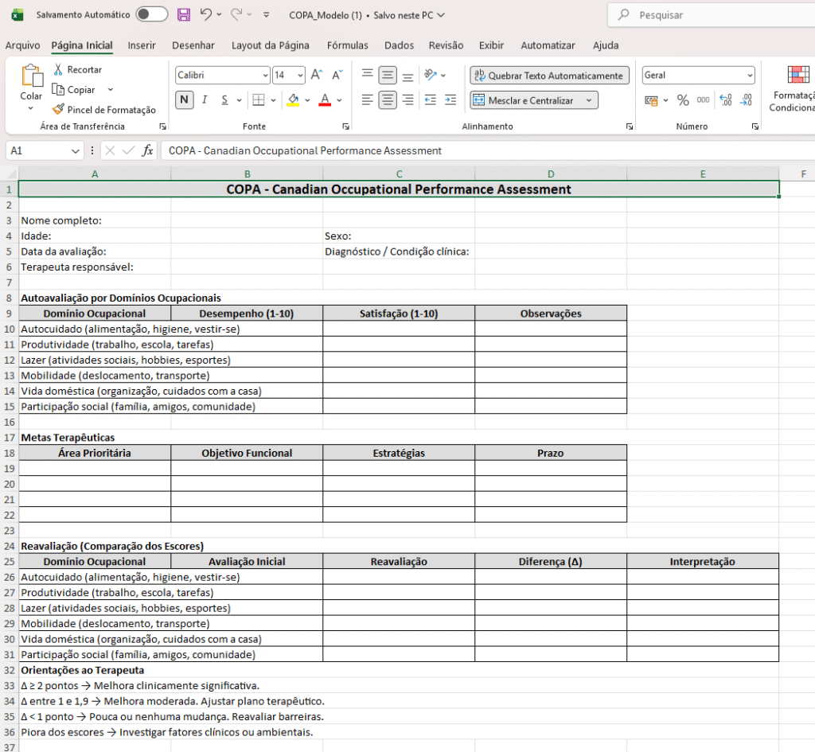Image resolution: width=815 pixels, height=752 pixels.
Task: Open Fonte group dialog launcher
Action: pyautogui.click(x=345, y=127)
